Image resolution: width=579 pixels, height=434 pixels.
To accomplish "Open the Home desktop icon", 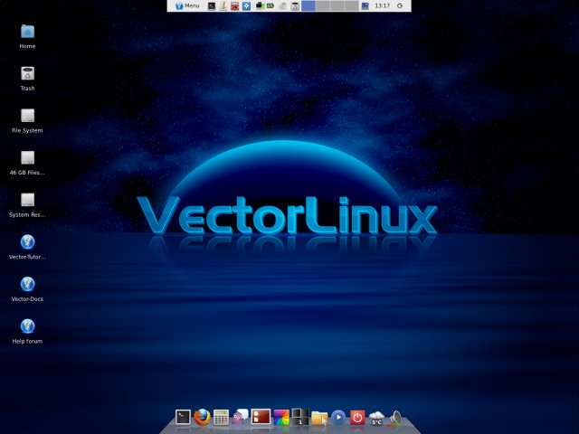I will tap(27, 36).
